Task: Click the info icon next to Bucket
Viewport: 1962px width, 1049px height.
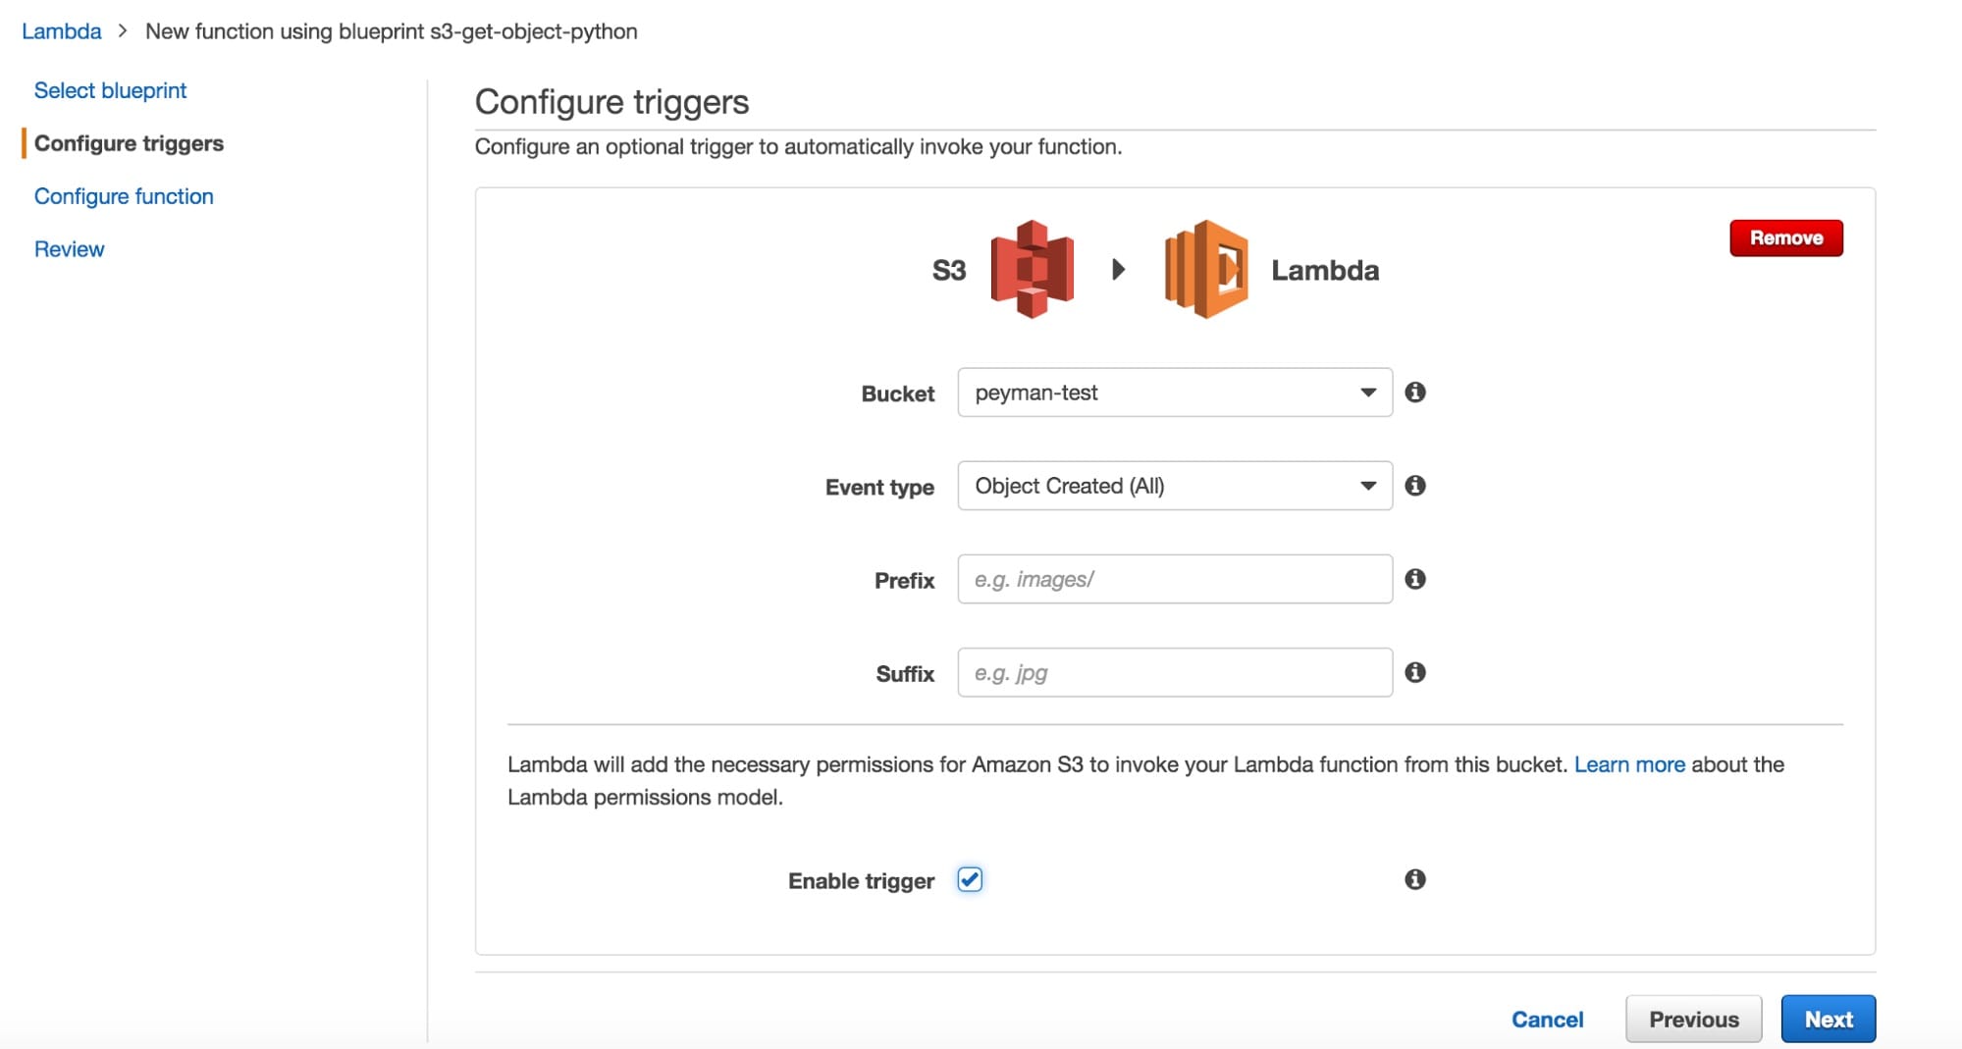Action: click(x=1414, y=393)
